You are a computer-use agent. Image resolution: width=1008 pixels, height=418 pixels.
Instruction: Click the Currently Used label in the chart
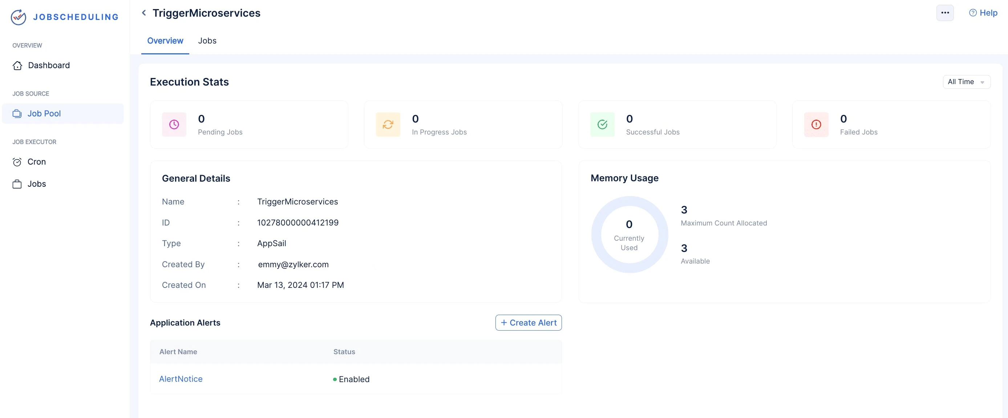coord(629,243)
